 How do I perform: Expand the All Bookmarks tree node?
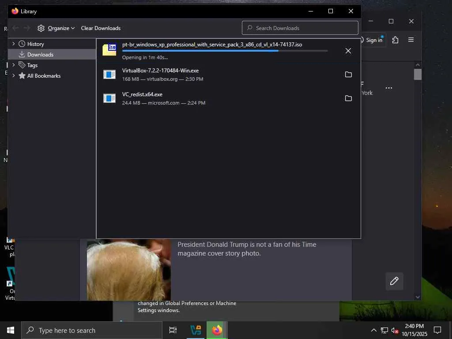pyautogui.click(x=13, y=75)
